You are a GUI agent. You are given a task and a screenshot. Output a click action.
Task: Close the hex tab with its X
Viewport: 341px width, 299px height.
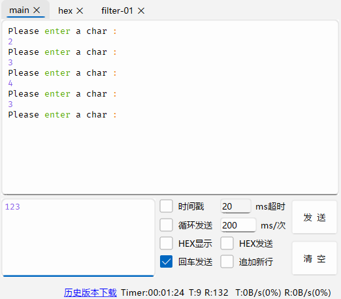pyautogui.click(x=80, y=11)
